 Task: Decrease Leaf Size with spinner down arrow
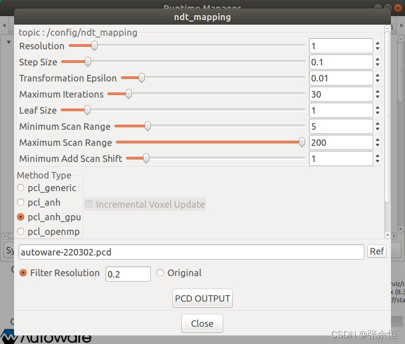click(378, 113)
